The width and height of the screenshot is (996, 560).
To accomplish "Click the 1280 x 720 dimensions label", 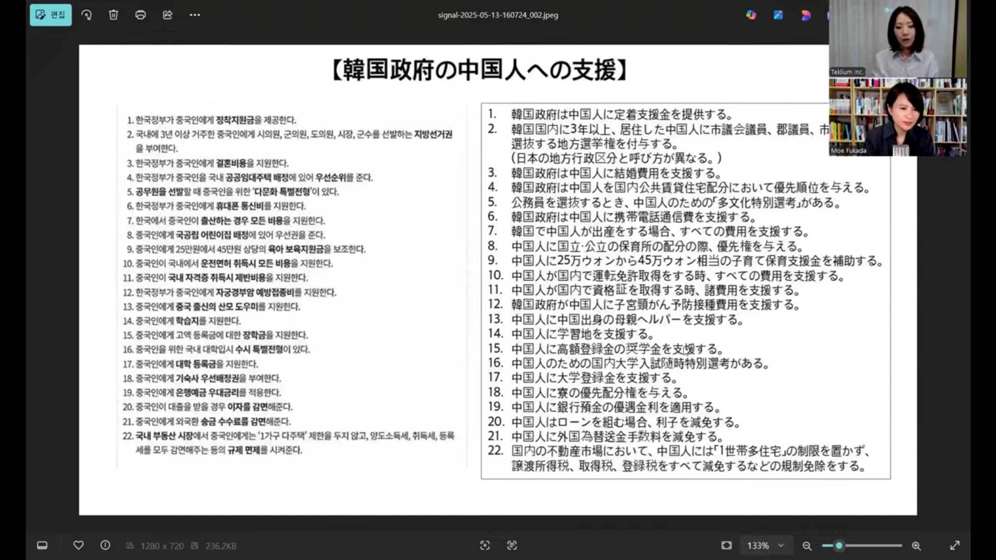I will 162,546.
